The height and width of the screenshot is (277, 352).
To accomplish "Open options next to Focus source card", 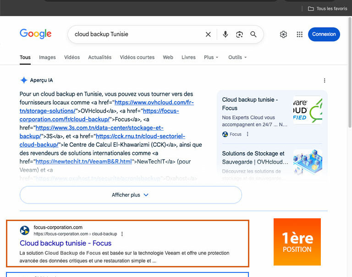I will coord(247,134).
